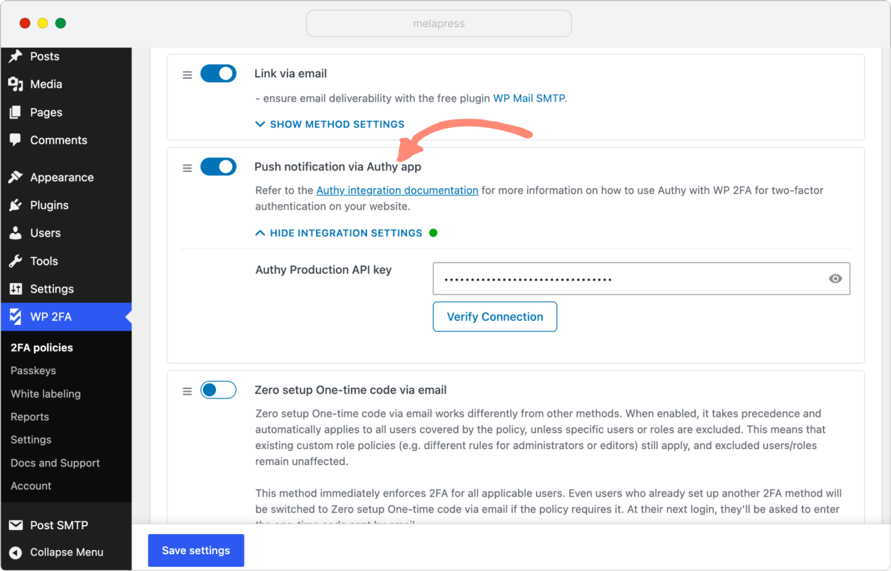
Task: Open the Account submenu item
Action: pyautogui.click(x=31, y=486)
